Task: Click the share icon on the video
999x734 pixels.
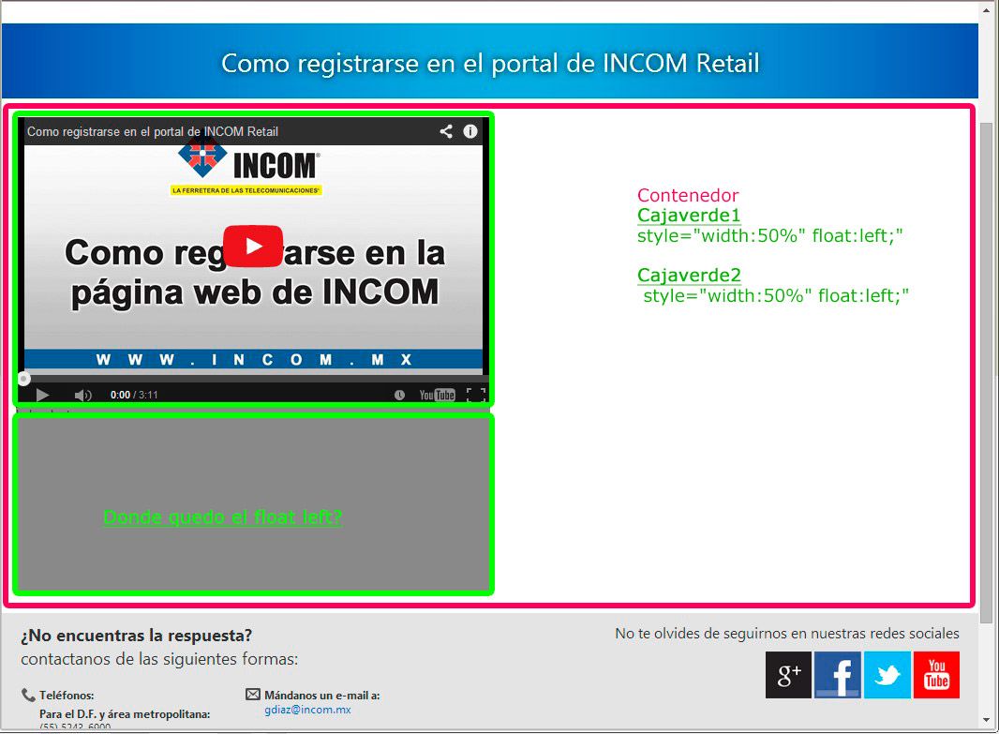Action: pyautogui.click(x=446, y=131)
